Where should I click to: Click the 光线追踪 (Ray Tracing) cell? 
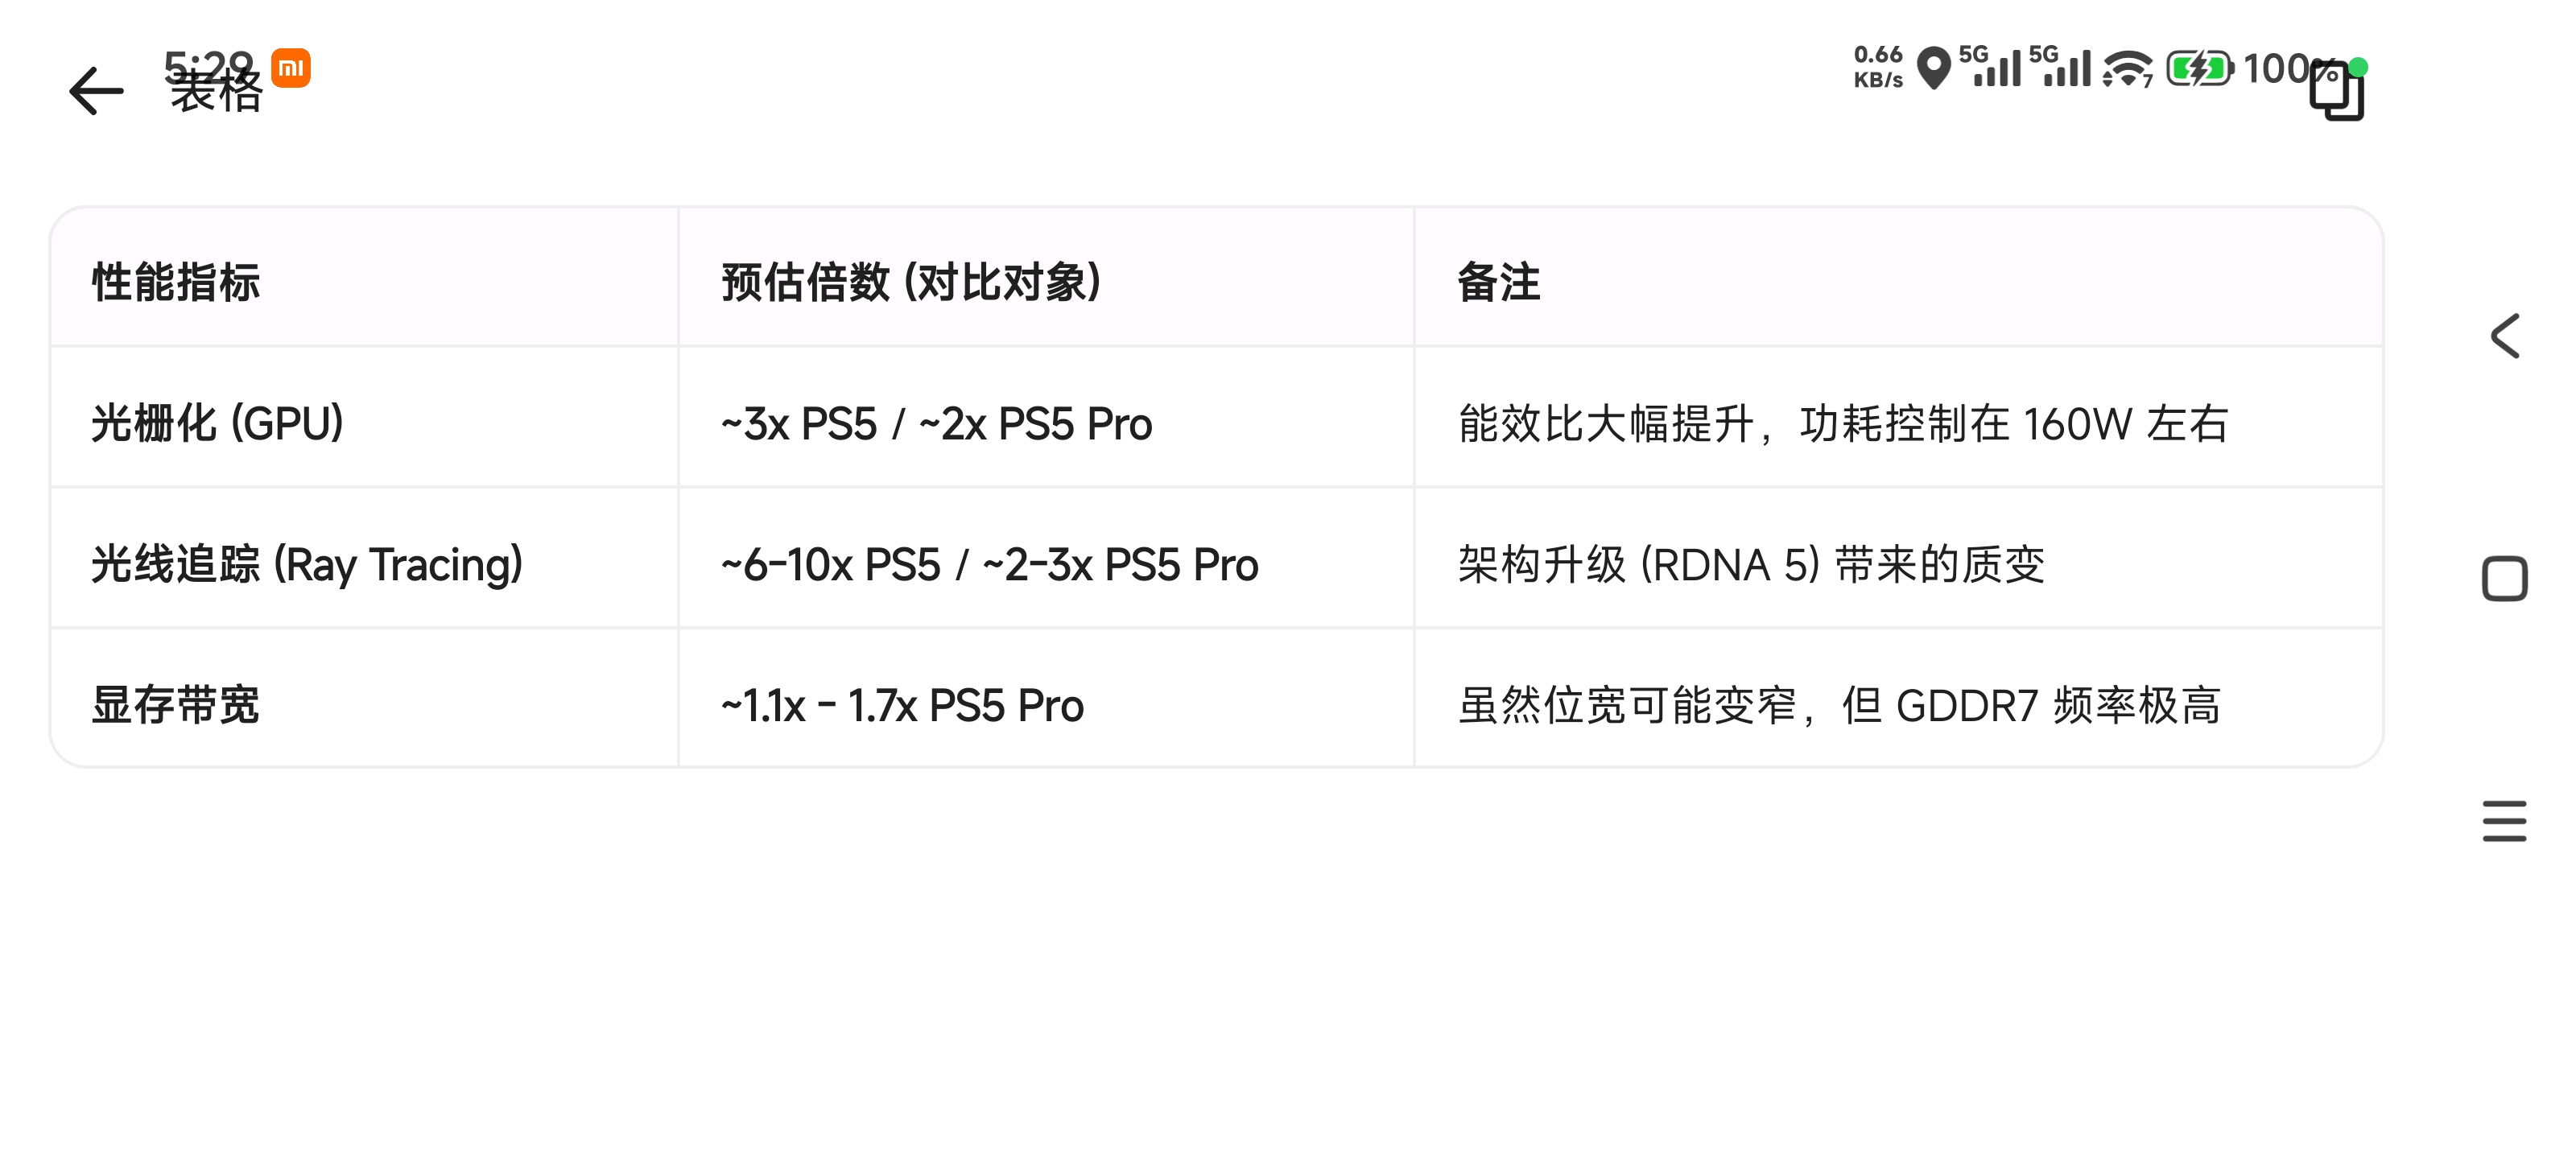pos(307,564)
